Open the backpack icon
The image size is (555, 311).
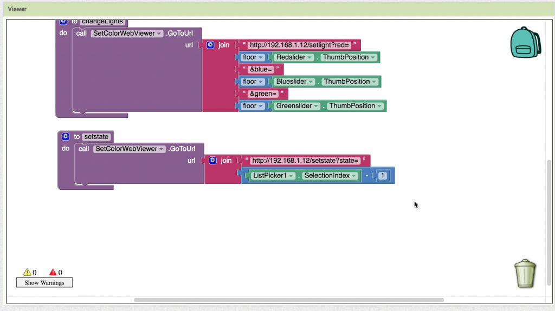point(525,43)
